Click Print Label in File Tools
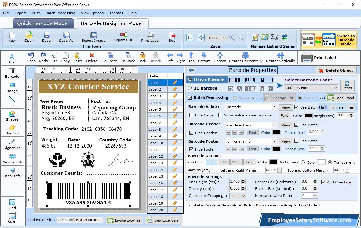The image size is (361, 228). (x=150, y=37)
